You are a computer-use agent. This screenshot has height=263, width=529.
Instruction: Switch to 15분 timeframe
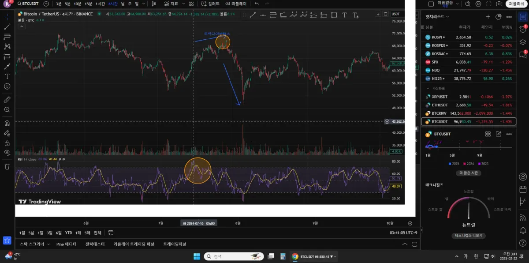click(x=88, y=4)
